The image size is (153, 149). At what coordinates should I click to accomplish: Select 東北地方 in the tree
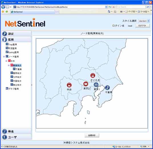(16, 85)
